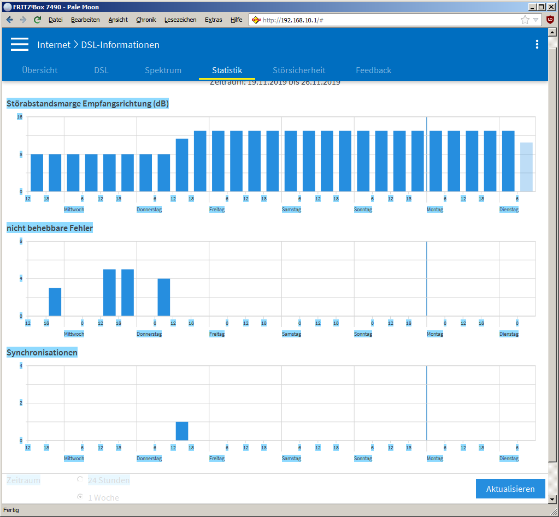Bookmark page with star icon
This screenshot has height=517, width=559.
click(x=525, y=20)
